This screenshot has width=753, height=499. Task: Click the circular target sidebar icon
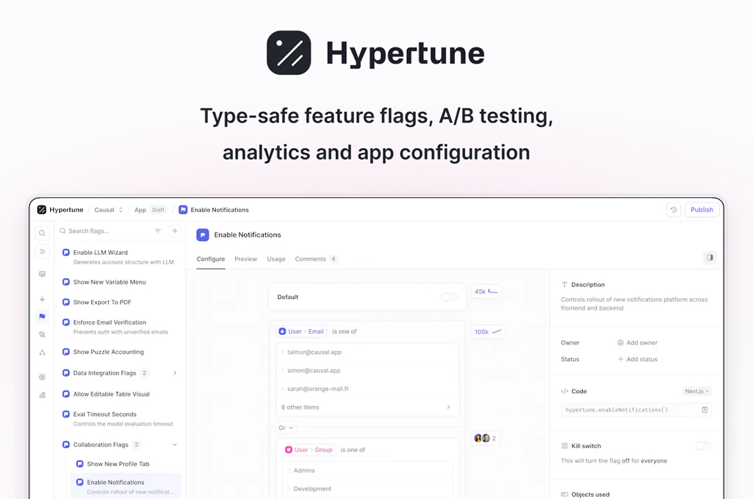(x=42, y=377)
